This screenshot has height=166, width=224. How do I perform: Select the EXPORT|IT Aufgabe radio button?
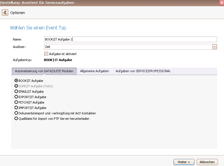(16, 97)
